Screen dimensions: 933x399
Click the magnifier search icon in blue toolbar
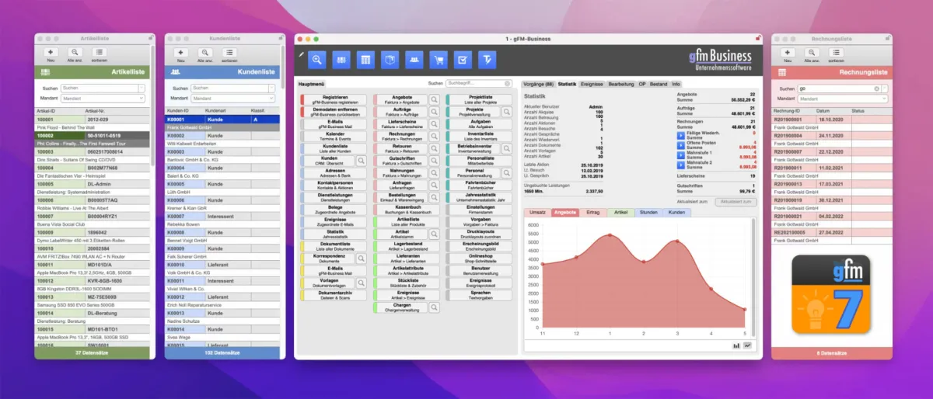pos(316,59)
